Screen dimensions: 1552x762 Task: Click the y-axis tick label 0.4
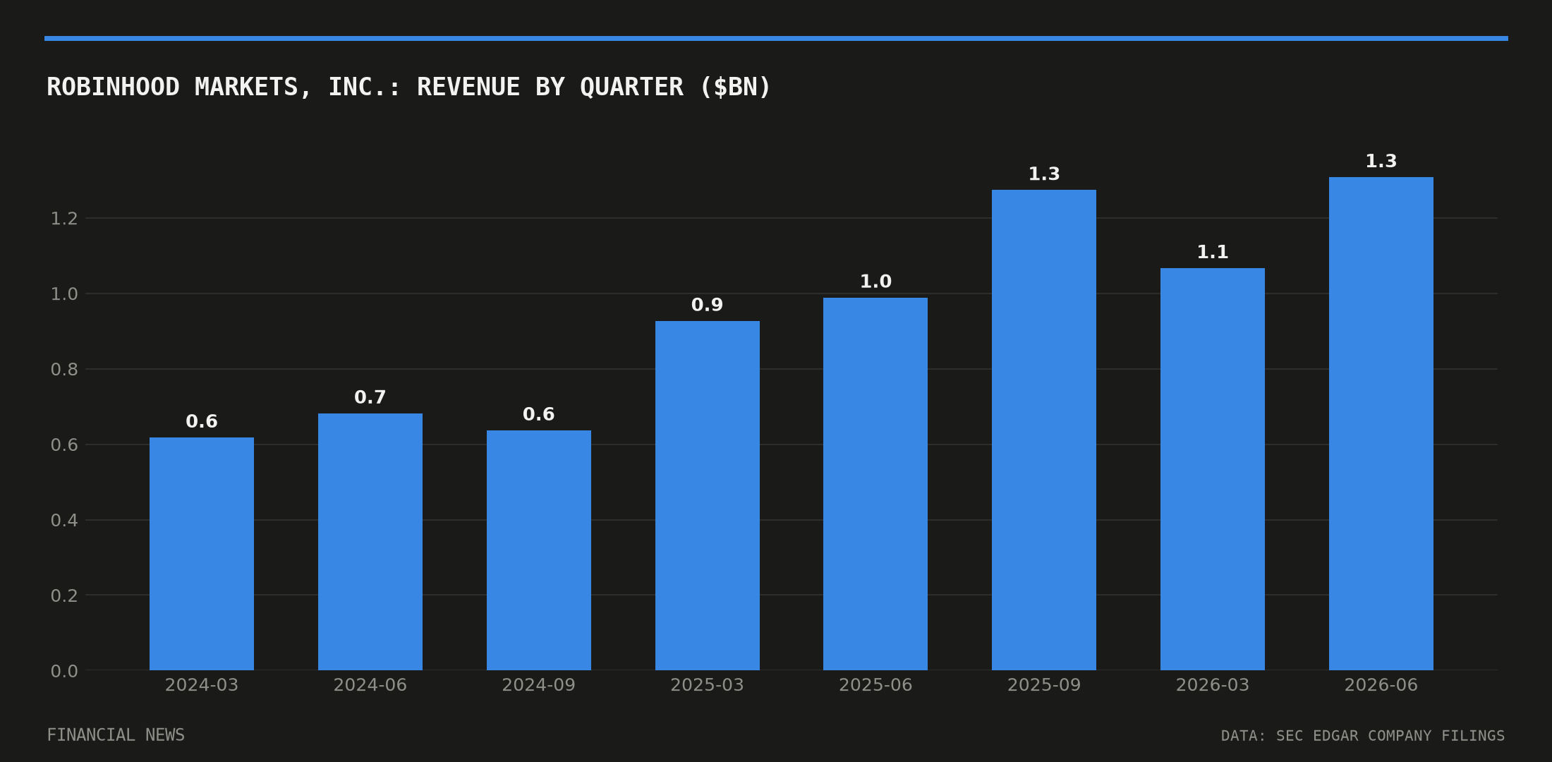pos(64,521)
